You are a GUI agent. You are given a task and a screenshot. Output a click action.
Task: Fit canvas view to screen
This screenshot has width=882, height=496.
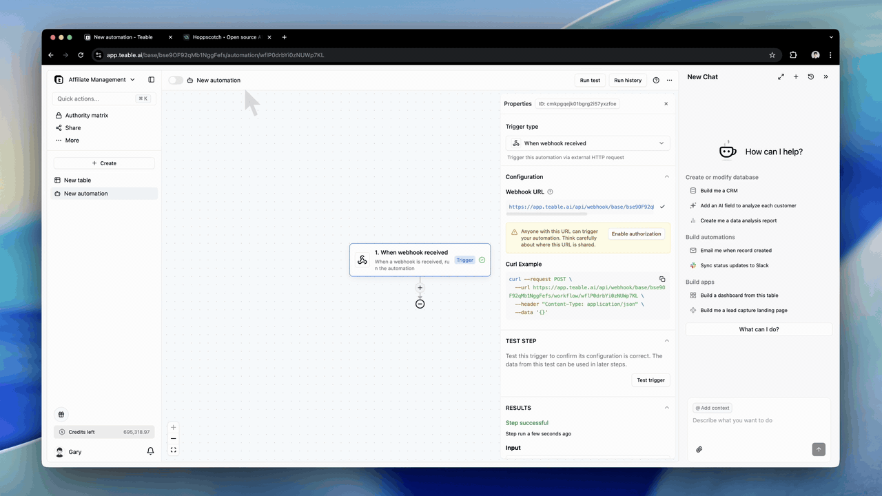(x=174, y=450)
